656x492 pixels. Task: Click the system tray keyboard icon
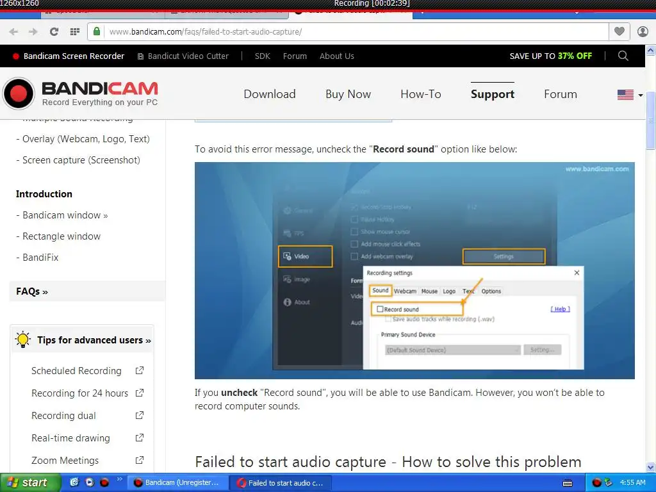click(568, 483)
